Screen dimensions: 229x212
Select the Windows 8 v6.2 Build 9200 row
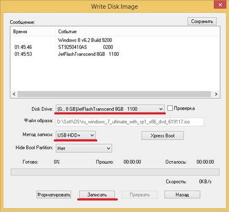(115, 40)
